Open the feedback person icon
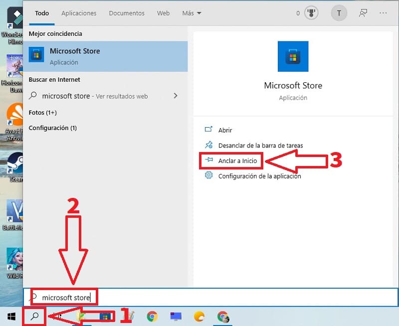The width and height of the screenshot is (399, 326). (363, 13)
